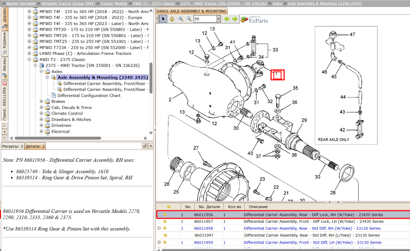The image size is (410, 251).
Task: Follow Versatile Tractor Group (BVI) breadcrumb
Action: [x=68, y=3]
